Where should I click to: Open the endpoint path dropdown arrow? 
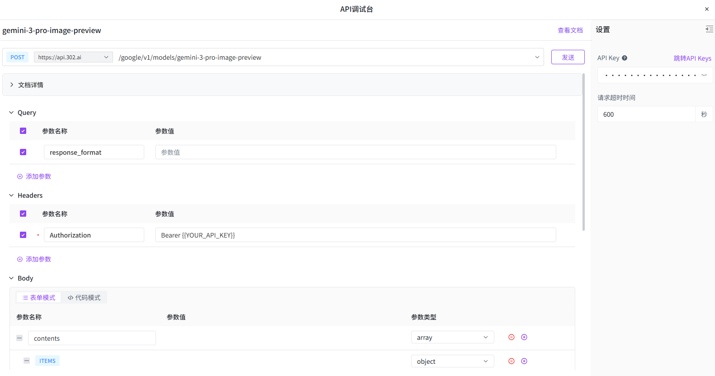pos(537,57)
